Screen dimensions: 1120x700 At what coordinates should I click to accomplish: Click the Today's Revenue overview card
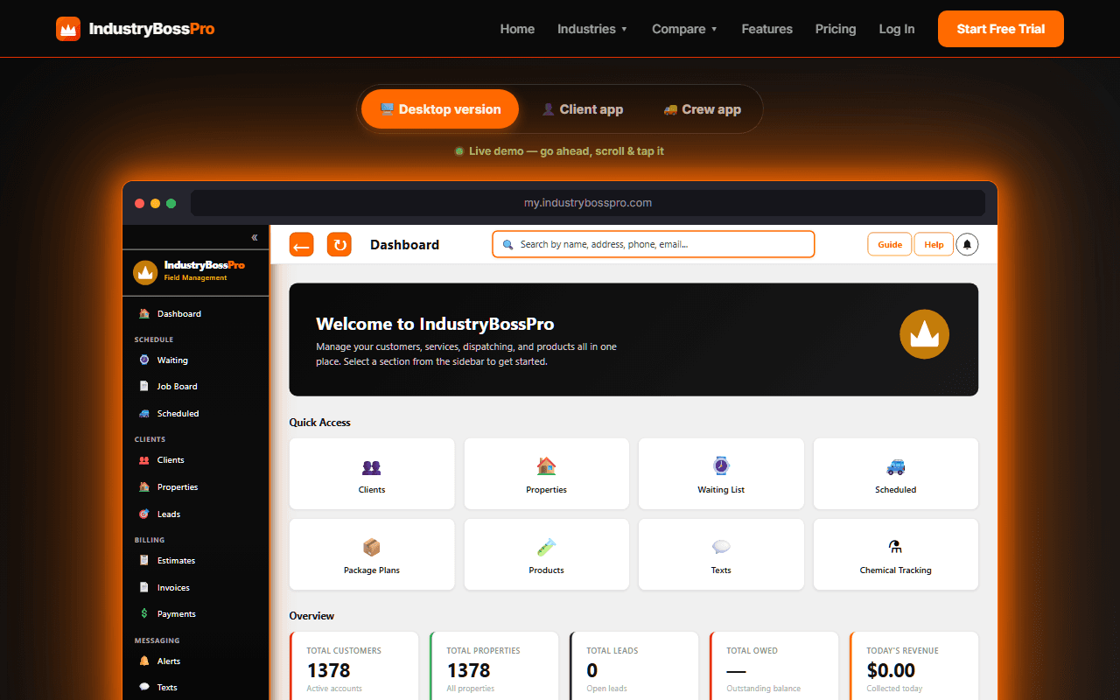point(914,667)
